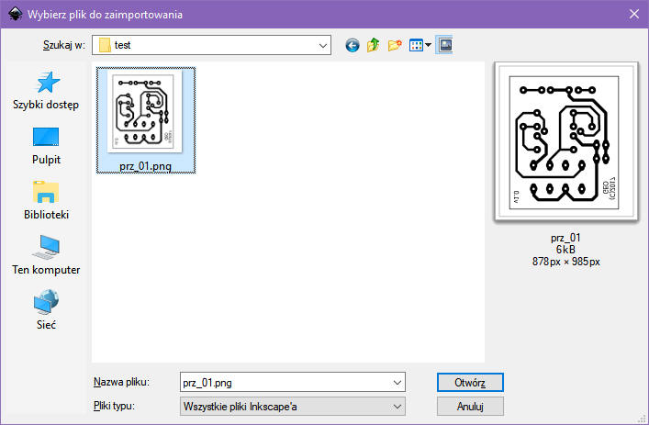Expand the Nazwa pliku dropdown arrow
This screenshot has height=425, width=649.
[x=397, y=382]
